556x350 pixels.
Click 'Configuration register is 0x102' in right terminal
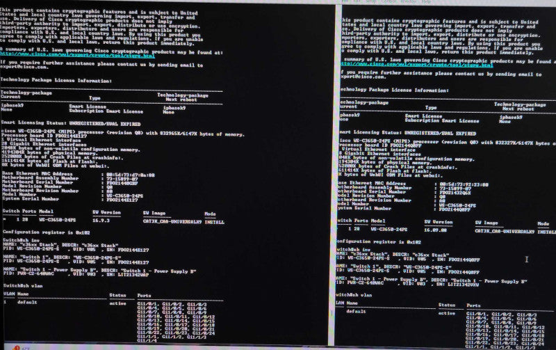point(378,241)
